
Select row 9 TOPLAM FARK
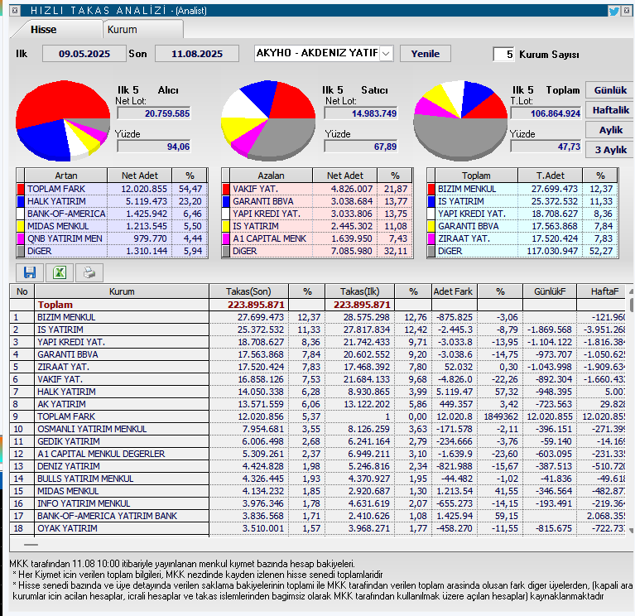pos(318,416)
